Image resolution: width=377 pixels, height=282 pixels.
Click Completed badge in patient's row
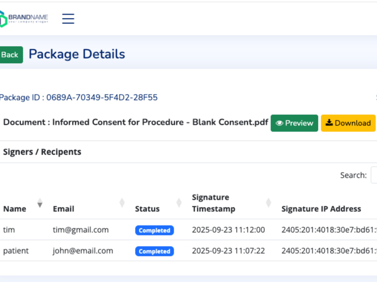coord(154,251)
